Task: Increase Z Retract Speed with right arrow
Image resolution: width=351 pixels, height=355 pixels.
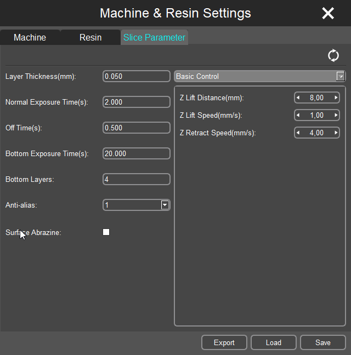Action: (336, 133)
